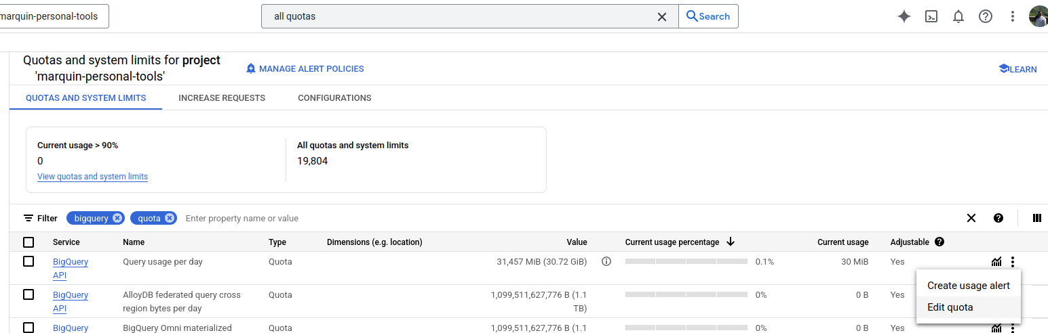The image size is (1048, 333).
Task: Clear the 'all quotas' search text
Action: [662, 16]
